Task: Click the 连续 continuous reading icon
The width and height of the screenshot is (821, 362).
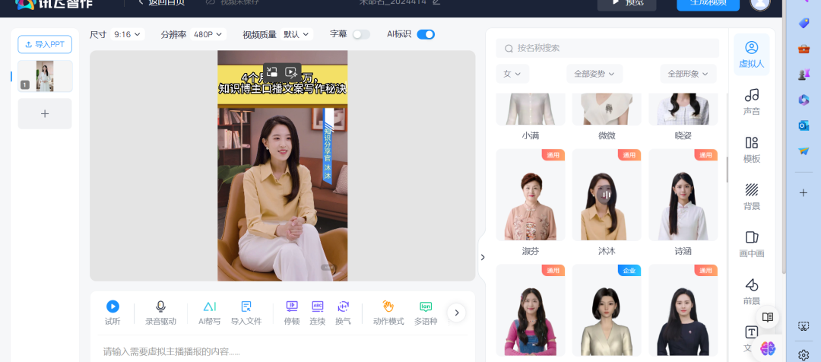Action: pyautogui.click(x=317, y=306)
